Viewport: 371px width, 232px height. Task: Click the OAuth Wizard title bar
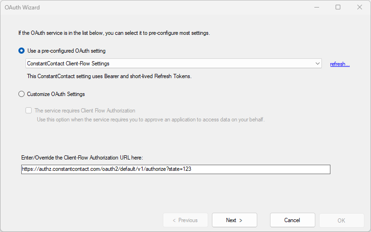(x=142, y=7)
